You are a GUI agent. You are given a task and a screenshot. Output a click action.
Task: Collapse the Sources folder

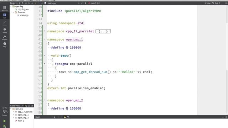14,12
